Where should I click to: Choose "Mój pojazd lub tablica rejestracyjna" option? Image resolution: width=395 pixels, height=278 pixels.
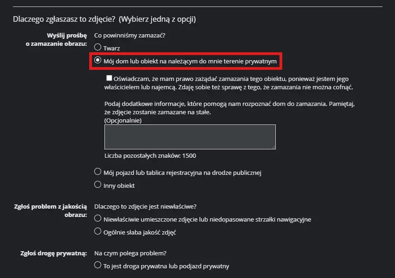[x=97, y=172]
